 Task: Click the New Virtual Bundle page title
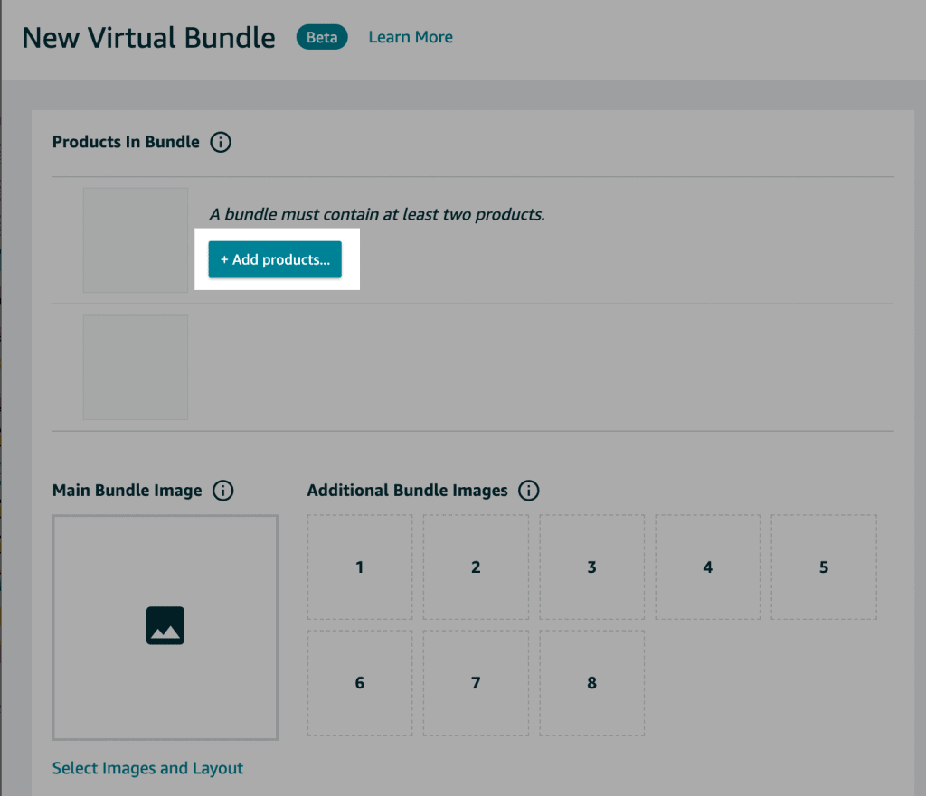tap(148, 37)
